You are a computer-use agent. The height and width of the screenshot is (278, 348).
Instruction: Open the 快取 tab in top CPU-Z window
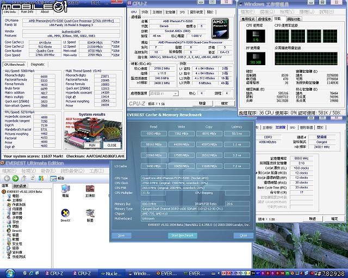point(145,12)
